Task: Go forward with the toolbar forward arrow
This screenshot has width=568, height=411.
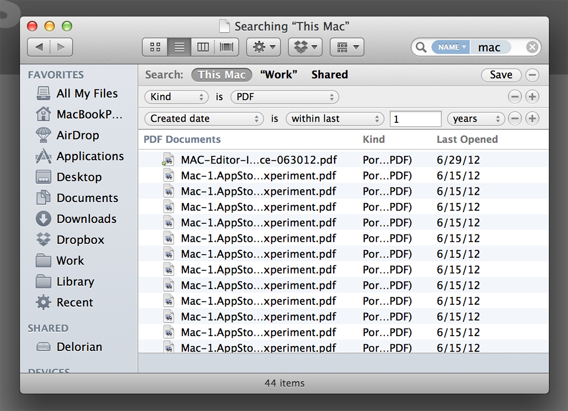Action: (61, 47)
